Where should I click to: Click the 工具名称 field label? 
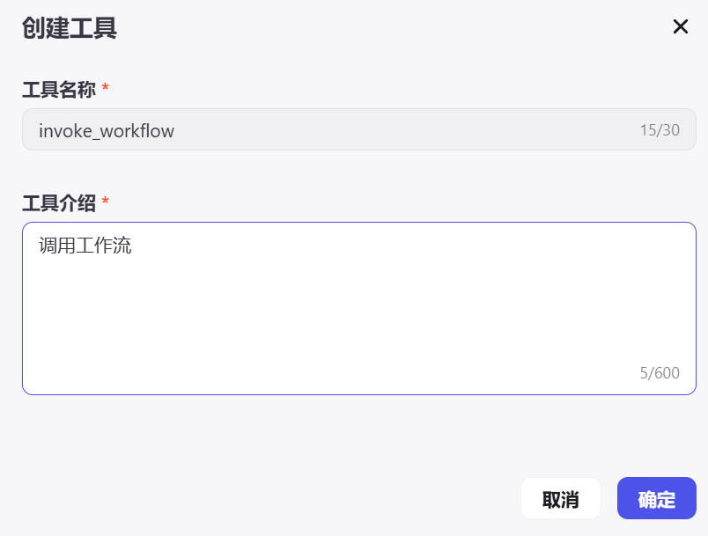(x=58, y=89)
